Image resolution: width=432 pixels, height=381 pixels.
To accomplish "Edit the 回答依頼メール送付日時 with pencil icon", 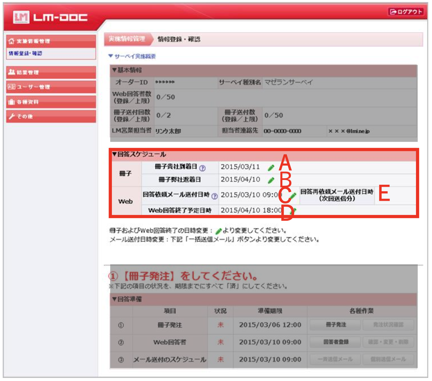I will (x=293, y=196).
